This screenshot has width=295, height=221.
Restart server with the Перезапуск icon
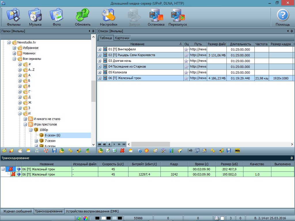click(x=178, y=17)
